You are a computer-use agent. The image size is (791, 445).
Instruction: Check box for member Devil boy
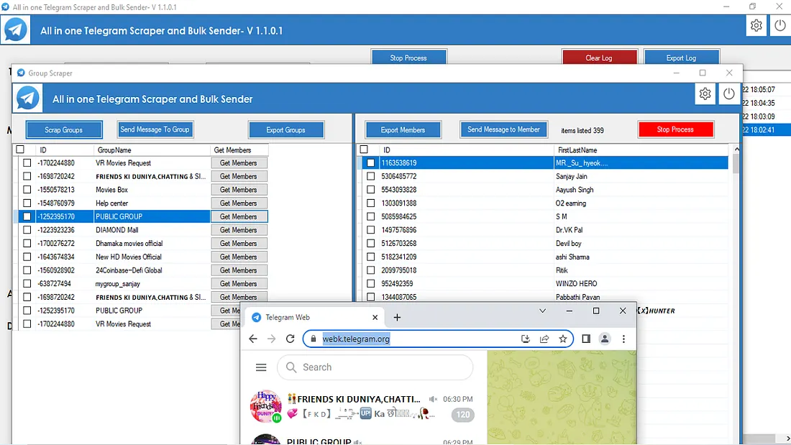point(371,243)
